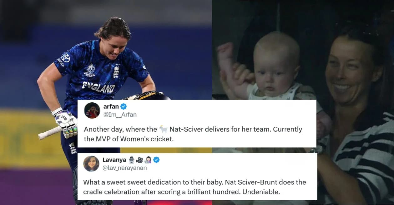394x205 pixels.
Task: Click the tweet text about the cradle celebration
Action: [x=195, y=187]
